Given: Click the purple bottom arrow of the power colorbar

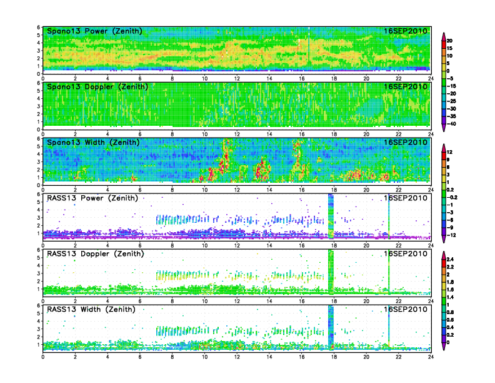Looking at the screenshot, I should pos(444,127).
